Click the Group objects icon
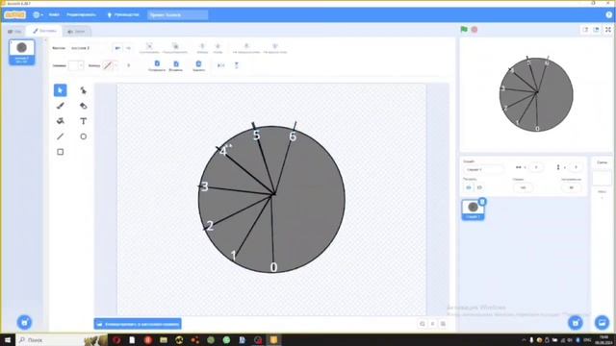The image size is (616, 346). pos(149,47)
